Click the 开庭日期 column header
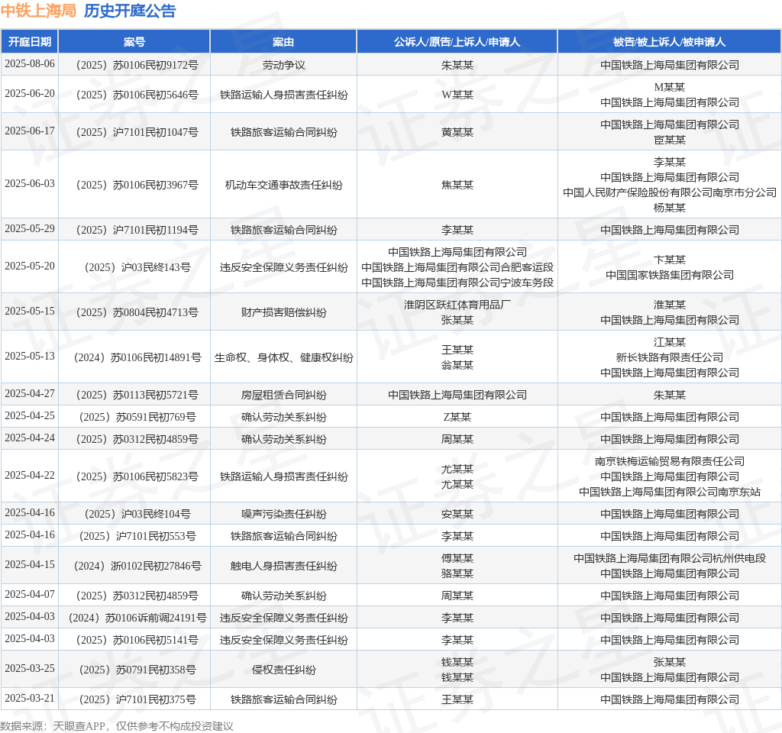782x733 pixels. (30, 42)
